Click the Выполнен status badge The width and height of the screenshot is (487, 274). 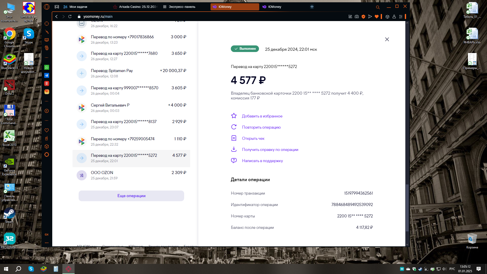[245, 49]
